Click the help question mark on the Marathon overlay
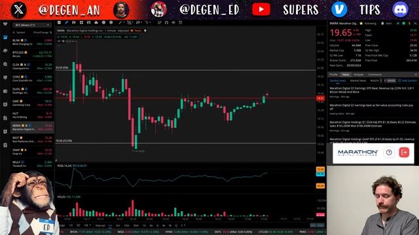Viewport: 419px width, 235px height. coord(389,152)
